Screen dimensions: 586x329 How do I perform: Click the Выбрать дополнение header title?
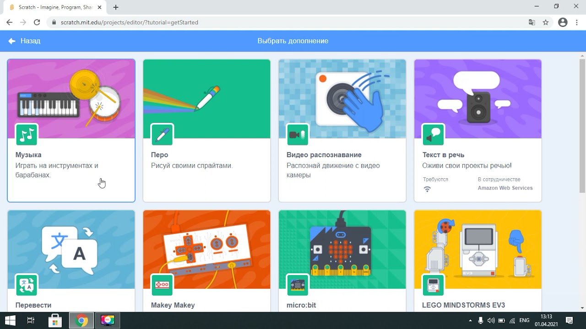click(293, 41)
